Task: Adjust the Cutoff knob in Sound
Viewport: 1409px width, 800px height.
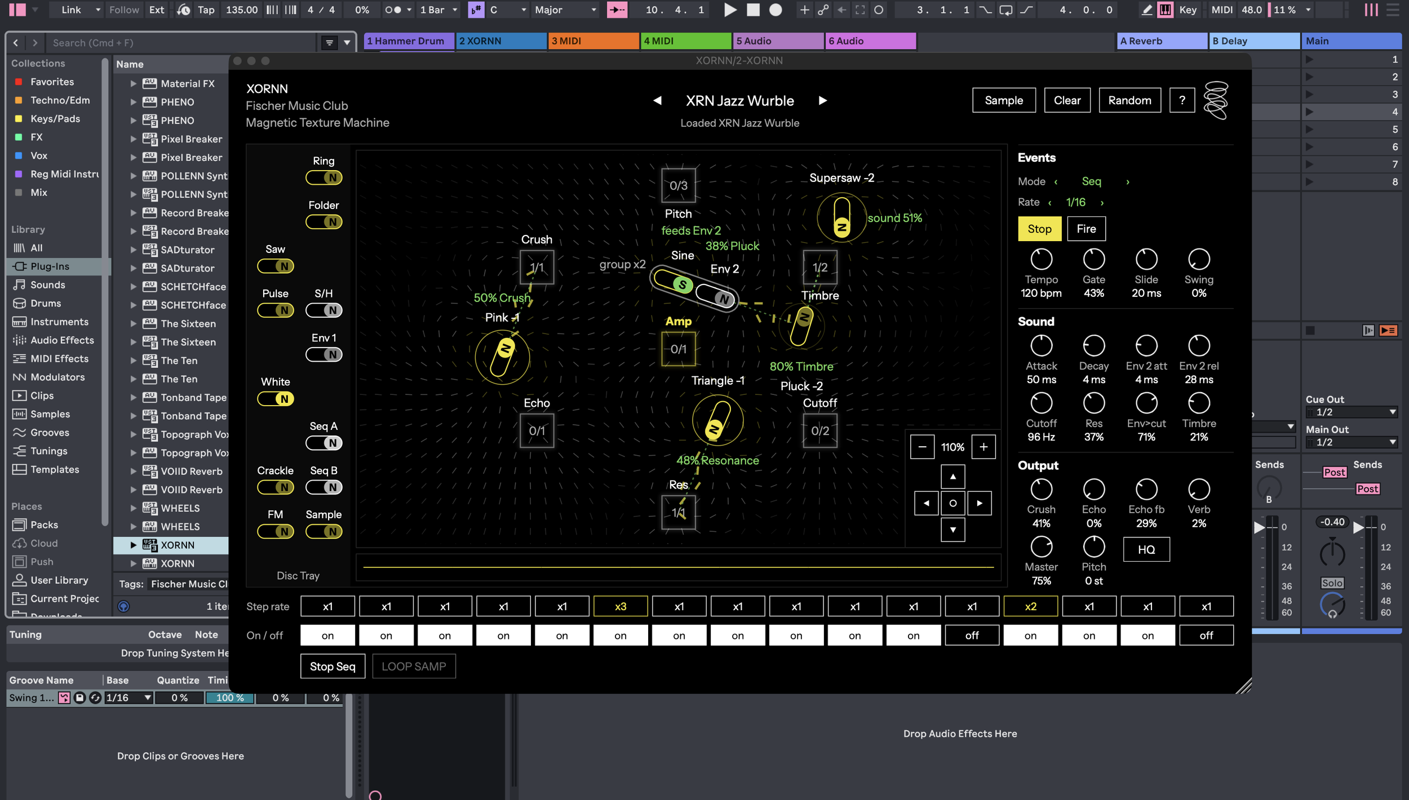Action: click(x=1041, y=403)
